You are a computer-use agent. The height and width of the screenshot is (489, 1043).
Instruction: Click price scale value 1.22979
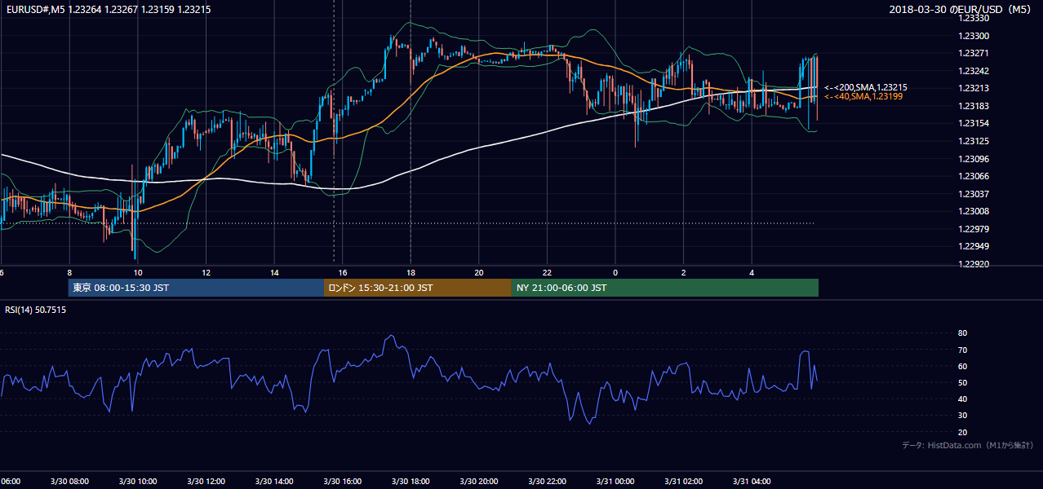coord(974,229)
